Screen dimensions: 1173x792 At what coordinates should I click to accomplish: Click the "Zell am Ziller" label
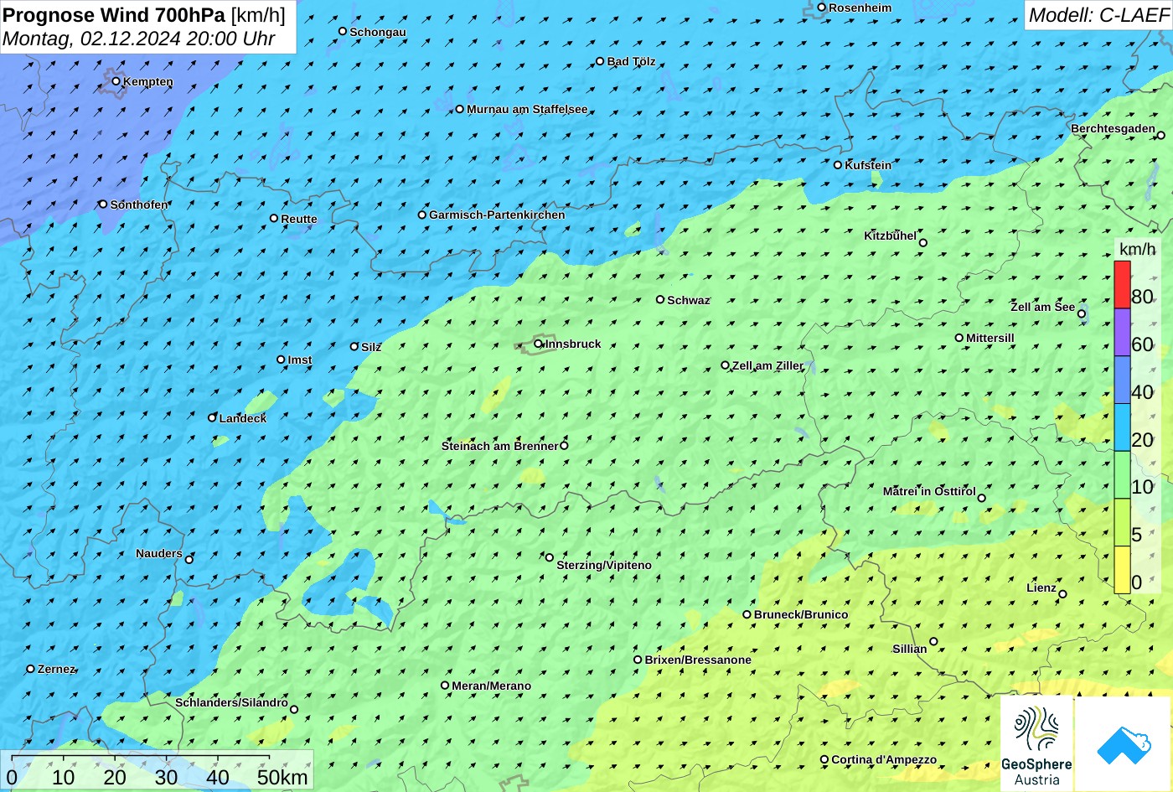767,365
